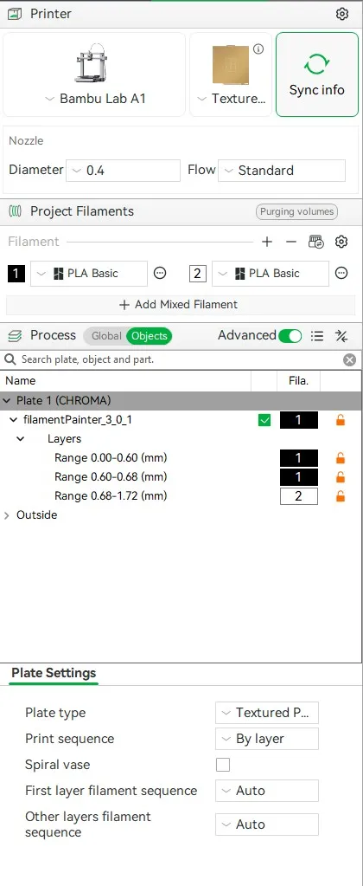Change filament for Range 0.60-0.68
The width and height of the screenshot is (363, 886).
click(x=299, y=477)
